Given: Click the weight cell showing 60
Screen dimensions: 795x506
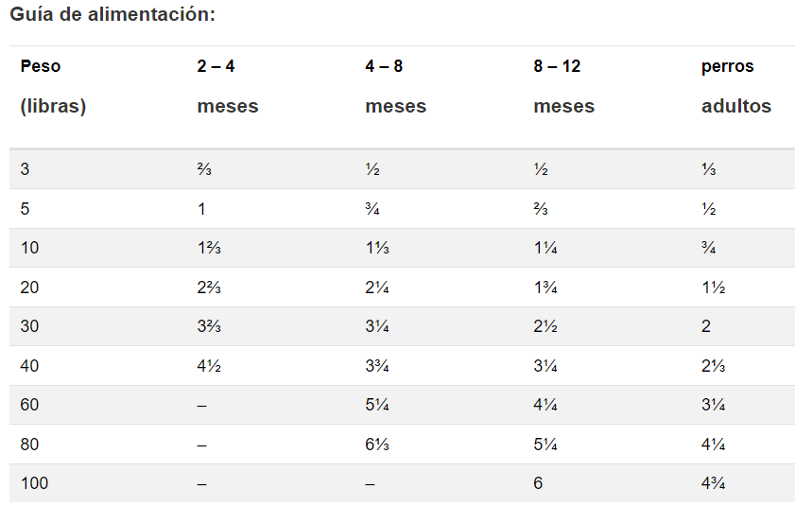Looking at the screenshot, I should [29, 405].
